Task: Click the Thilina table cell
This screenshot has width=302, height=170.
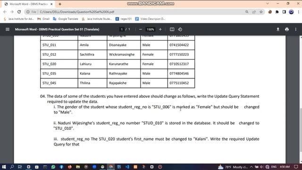Action: coord(92,83)
